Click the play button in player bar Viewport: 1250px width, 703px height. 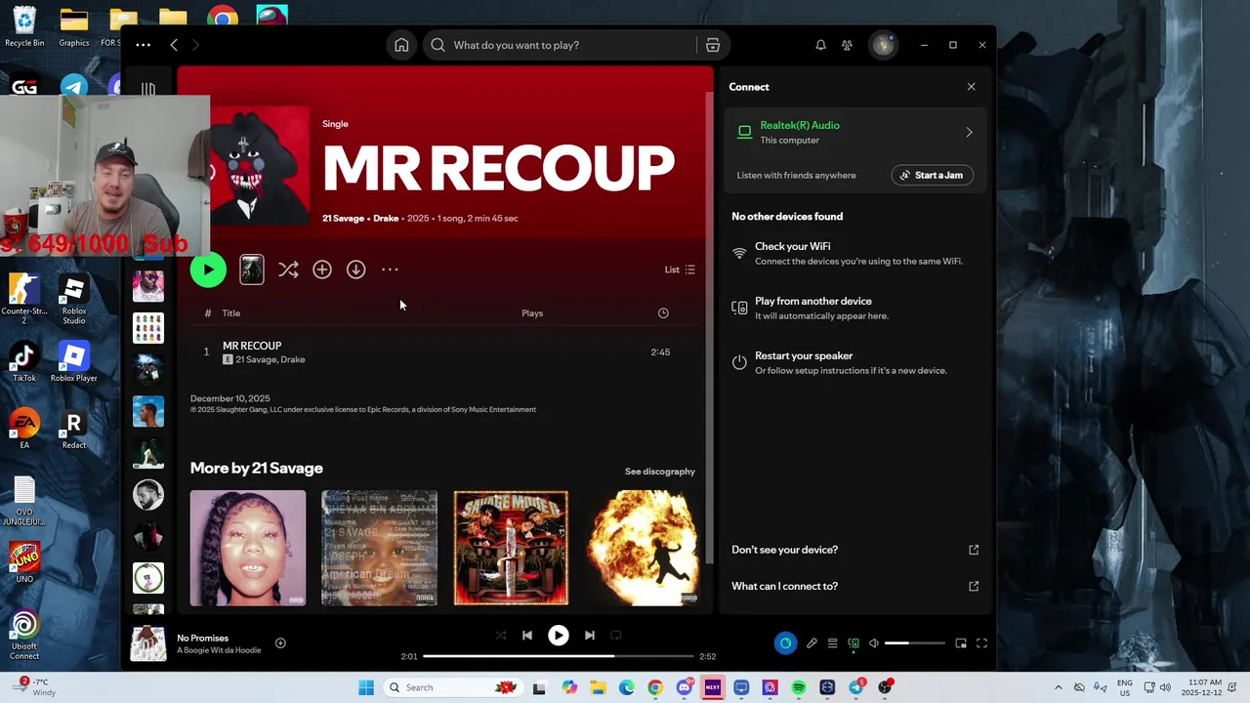tap(559, 636)
